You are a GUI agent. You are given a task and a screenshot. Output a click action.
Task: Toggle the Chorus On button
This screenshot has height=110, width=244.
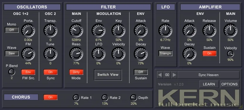tap(50, 97)
